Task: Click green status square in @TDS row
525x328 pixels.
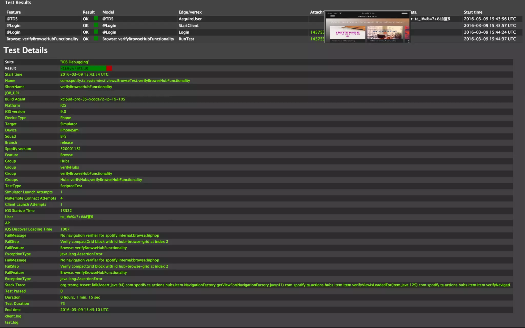Action: (96, 18)
